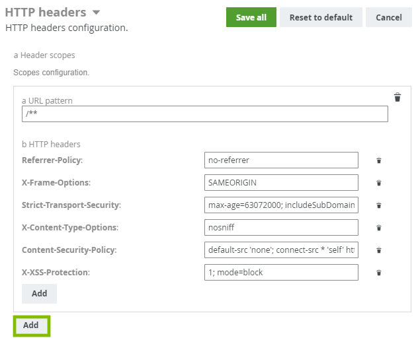Edit the Content-Security-Policy value field
The image size is (416, 340).
pyautogui.click(x=281, y=250)
